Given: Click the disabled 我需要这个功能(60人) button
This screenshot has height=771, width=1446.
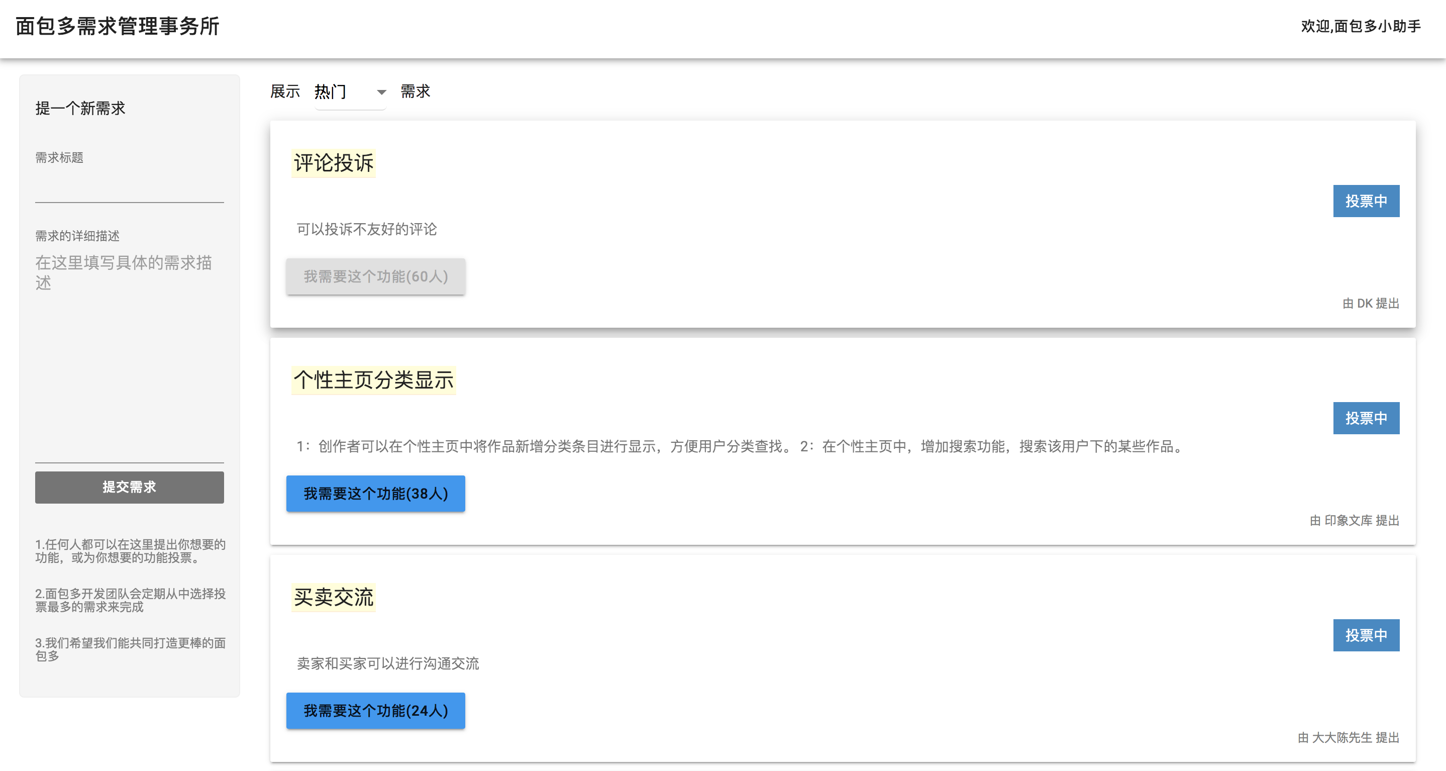Looking at the screenshot, I should pyautogui.click(x=375, y=276).
